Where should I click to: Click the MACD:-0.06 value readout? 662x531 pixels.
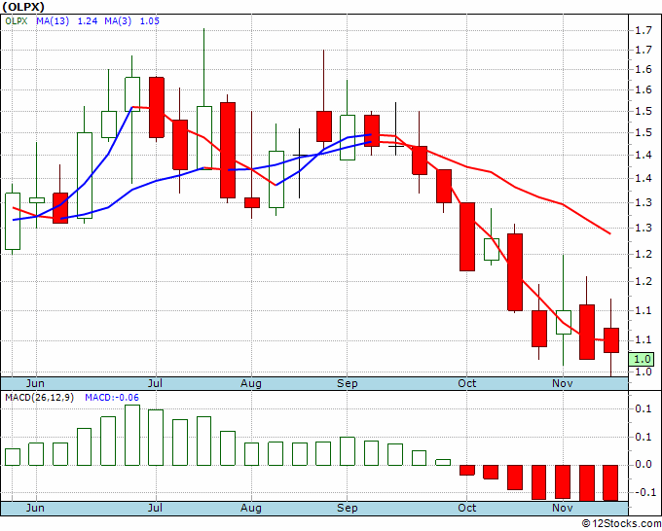(111, 398)
